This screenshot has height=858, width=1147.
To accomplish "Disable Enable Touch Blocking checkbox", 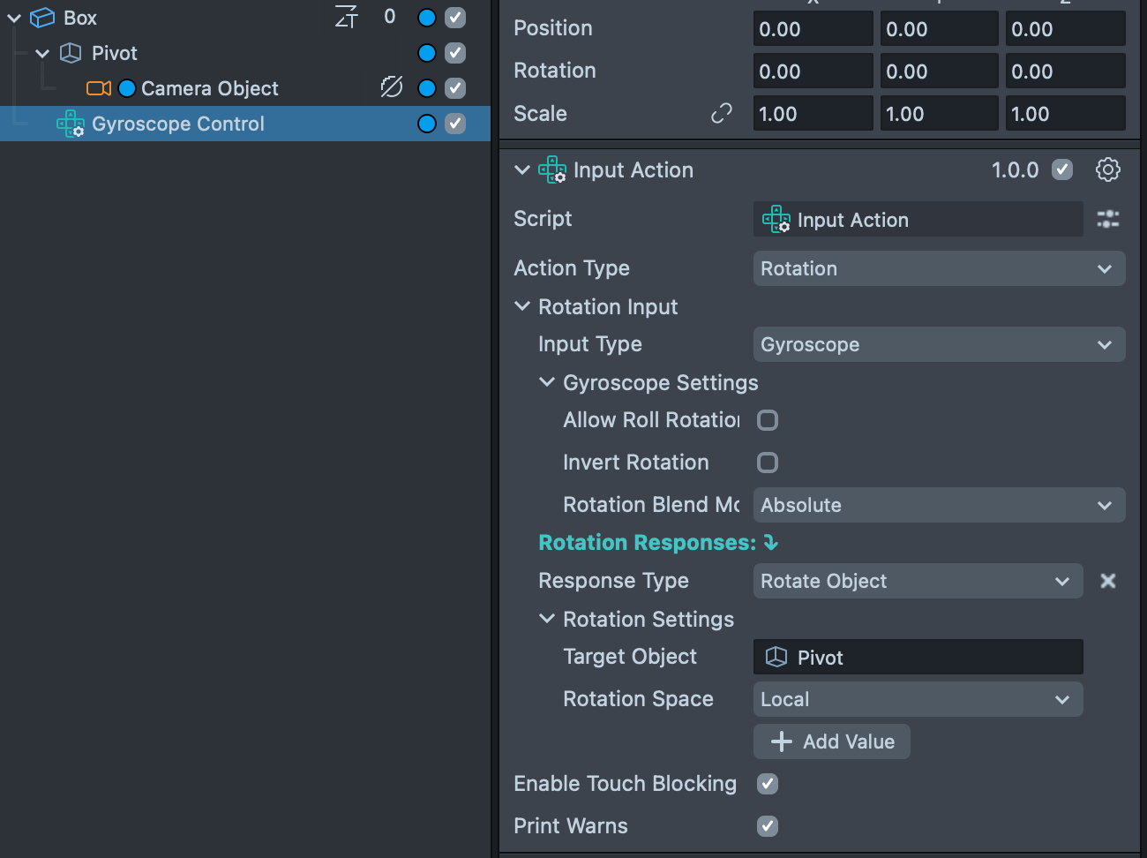I will click(x=768, y=784).
